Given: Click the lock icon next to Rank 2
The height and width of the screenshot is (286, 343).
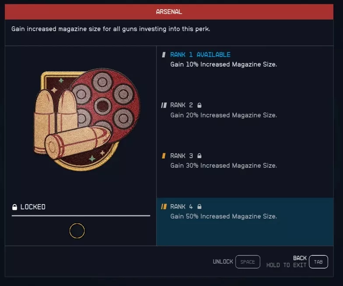Looking at the screenshot, I should (199, 105).
